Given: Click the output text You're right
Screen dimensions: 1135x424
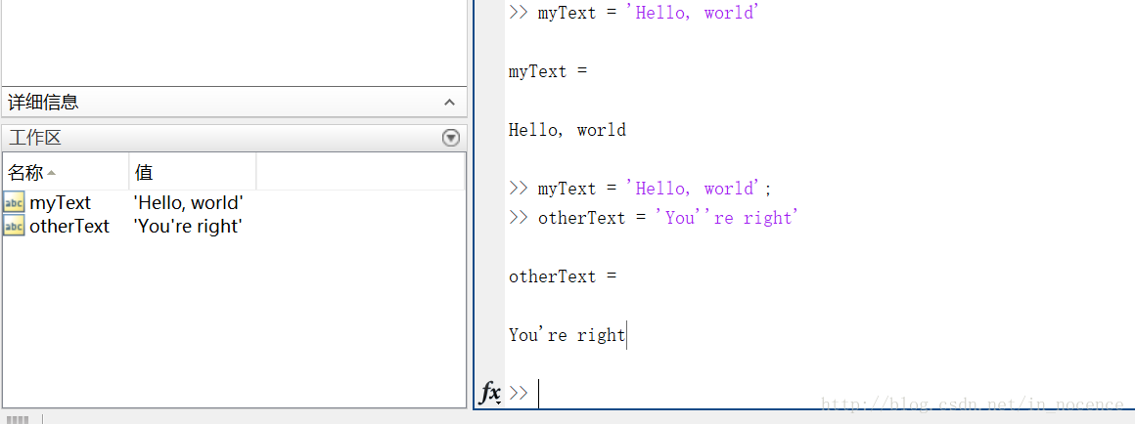Looking at the screenshot, I should 567,335.
